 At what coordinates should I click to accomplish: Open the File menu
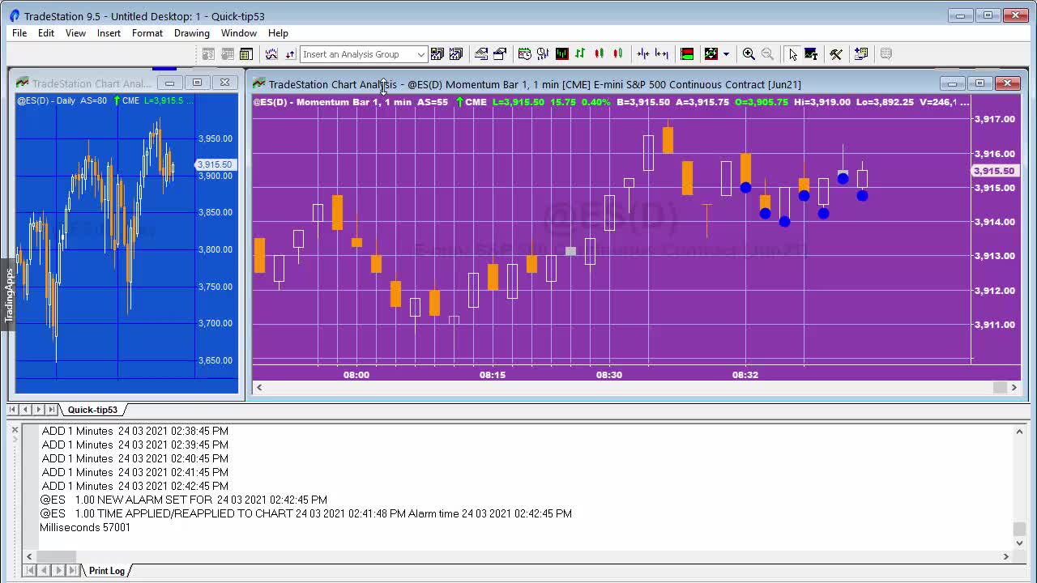click(x=19, y=33)
